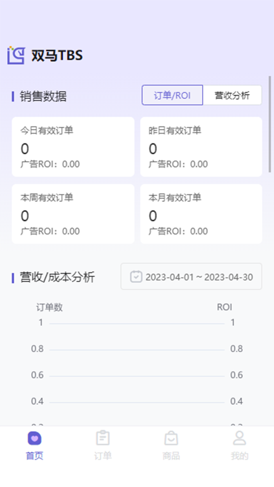
Task: Select the 订单 tab label
Action: 103,456
